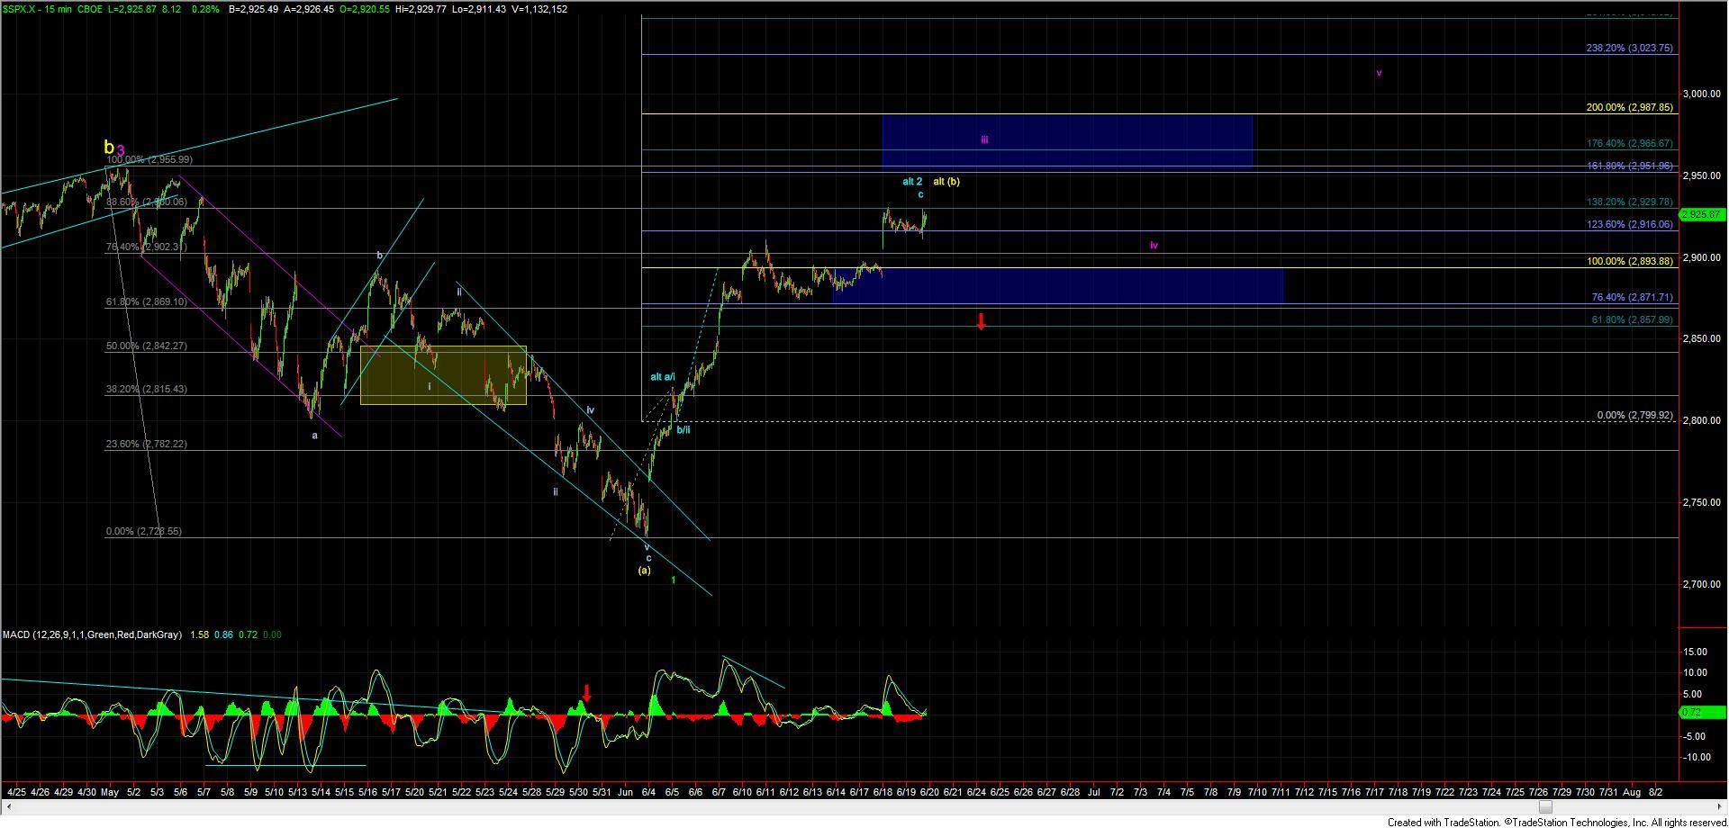
Task: Click the horizontal scrollbar thumb at bottom
Action: [1545, 807]
